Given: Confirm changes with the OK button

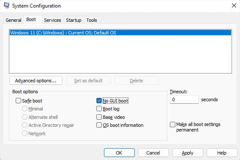Looking at the screenshot, I should pyautogui.click(x=119, y=153).
